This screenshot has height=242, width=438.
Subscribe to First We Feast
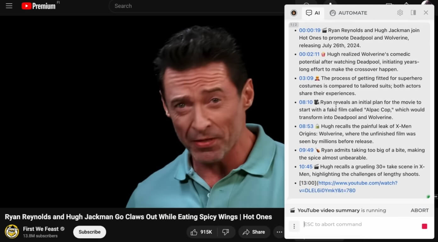(90, 232)
